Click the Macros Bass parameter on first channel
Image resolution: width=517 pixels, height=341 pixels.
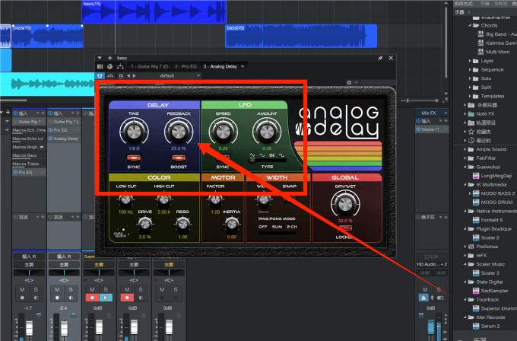click(29, 155)
